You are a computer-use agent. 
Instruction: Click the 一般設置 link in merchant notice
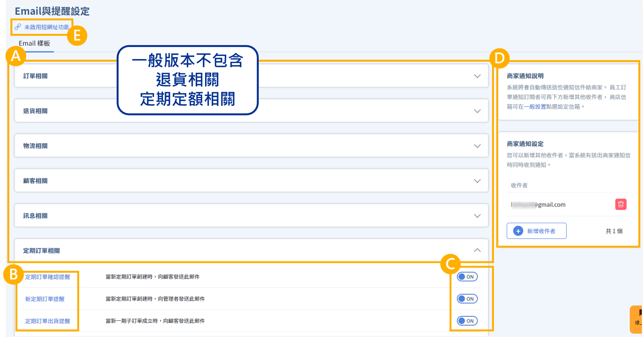(x=534, y=107)
